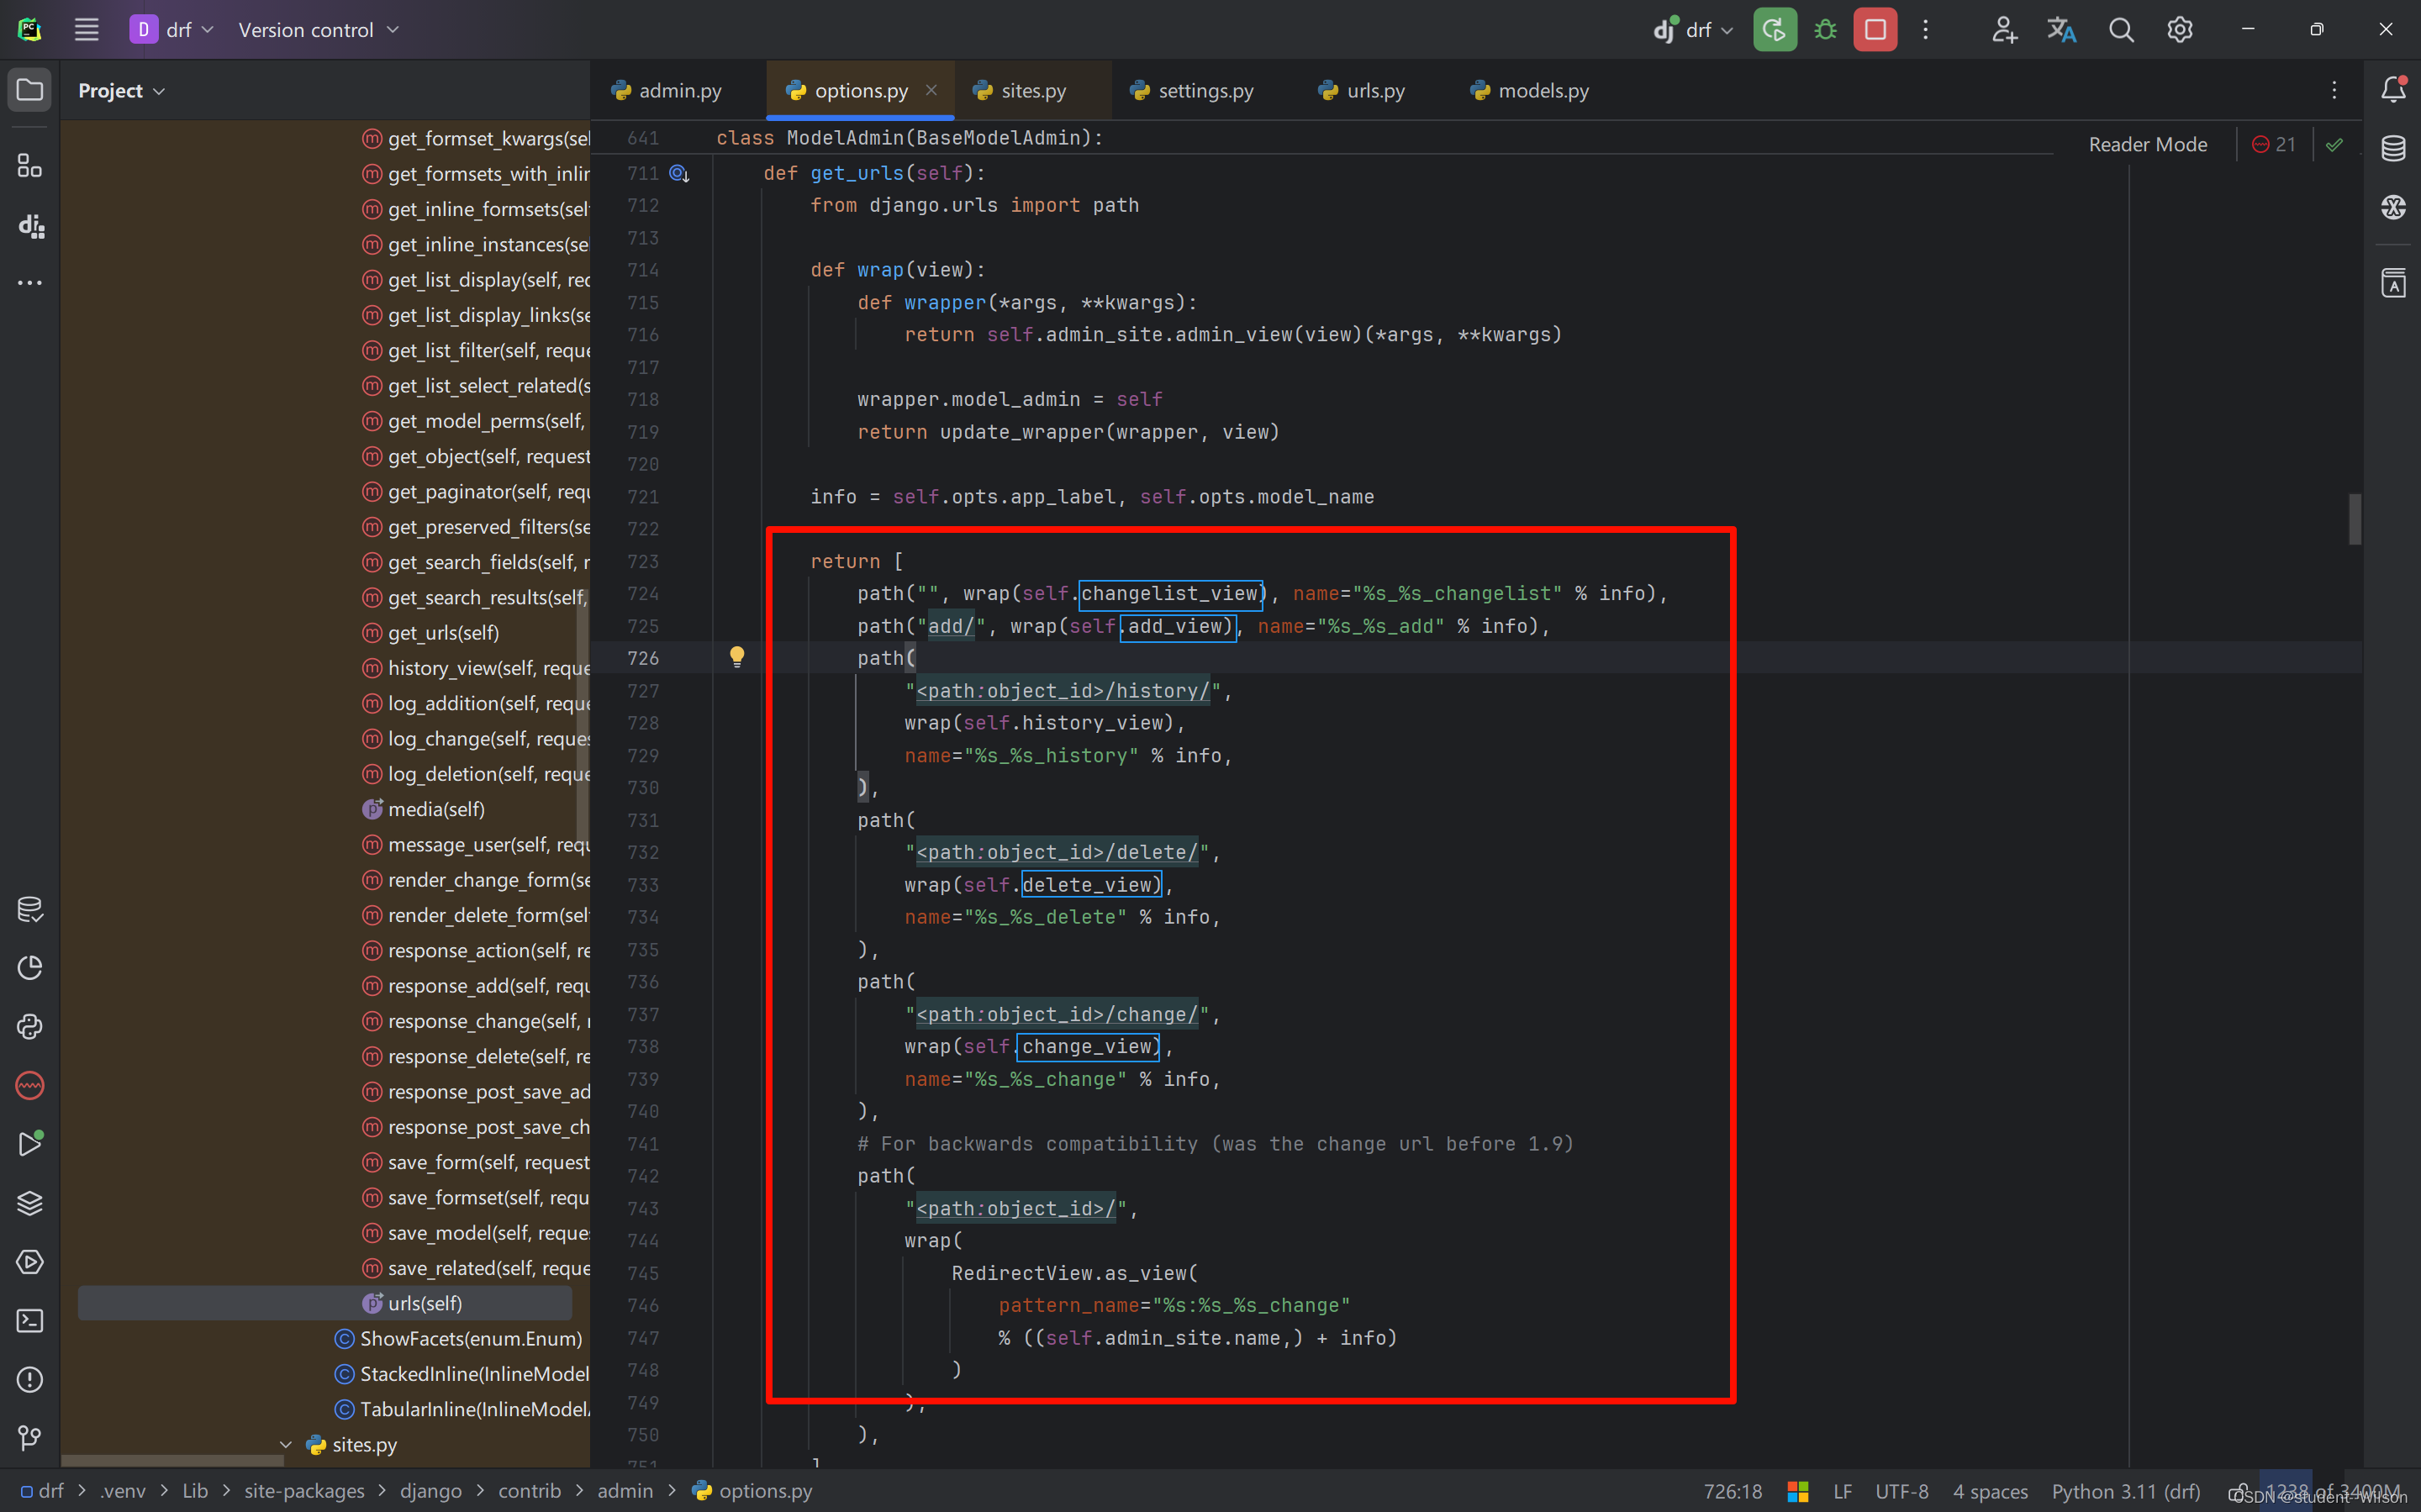Screen dimensions: 2421x1512
Task: Open more tool windows ellipsis
Action: pyautogui.click(x=30, y=283)
